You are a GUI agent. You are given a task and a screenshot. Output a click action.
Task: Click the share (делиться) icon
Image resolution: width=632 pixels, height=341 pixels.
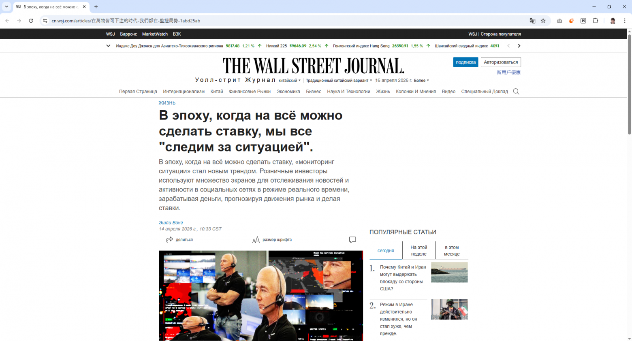(x=170, y=240)
